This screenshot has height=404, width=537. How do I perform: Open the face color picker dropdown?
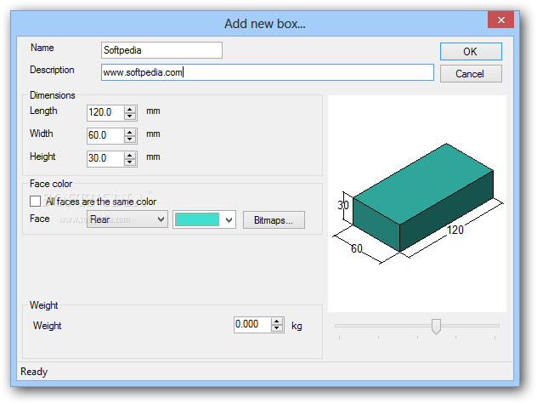(x=229, y=219)
